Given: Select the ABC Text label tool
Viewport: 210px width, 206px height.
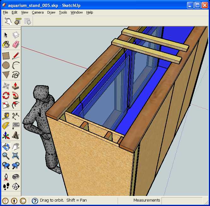Looking at the screenshot, I should [x=16, y=126].
